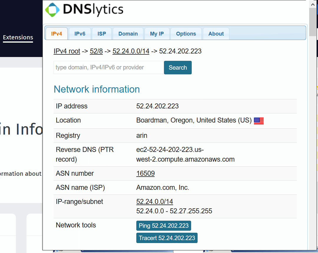The image size is (318, 253).
Task: Select the currently active IPv4 tab
Action: coord(56,33)
